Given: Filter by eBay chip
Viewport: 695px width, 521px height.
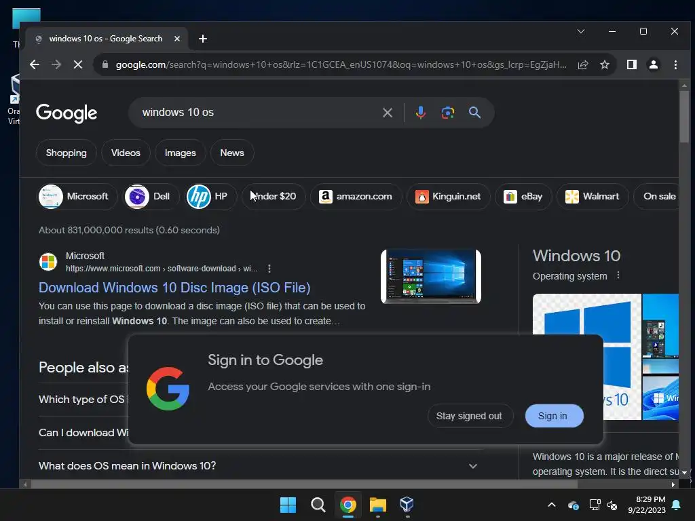Looking at the screenshot, I should point(523,196).
